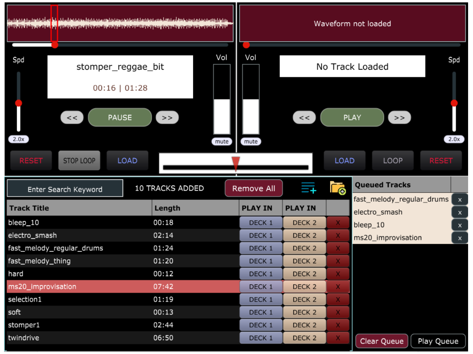473x354 pixels.
Task: Play twindrive in DECK 1
Action: coord(261,338)
